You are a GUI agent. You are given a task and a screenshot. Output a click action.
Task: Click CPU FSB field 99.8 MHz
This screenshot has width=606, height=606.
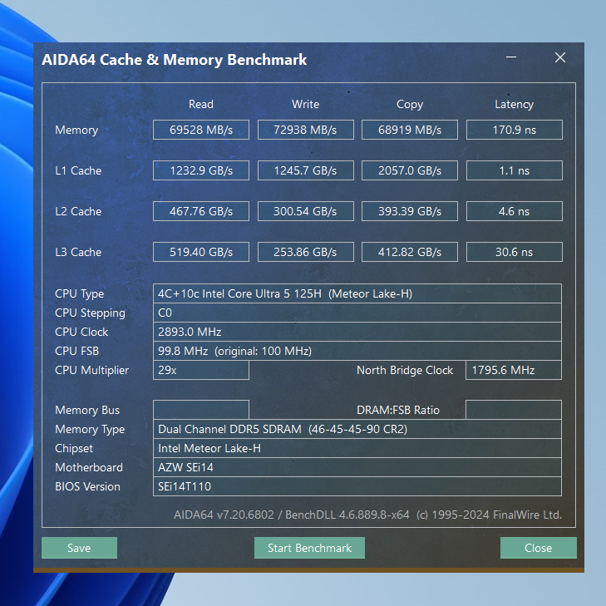[357, 351]
